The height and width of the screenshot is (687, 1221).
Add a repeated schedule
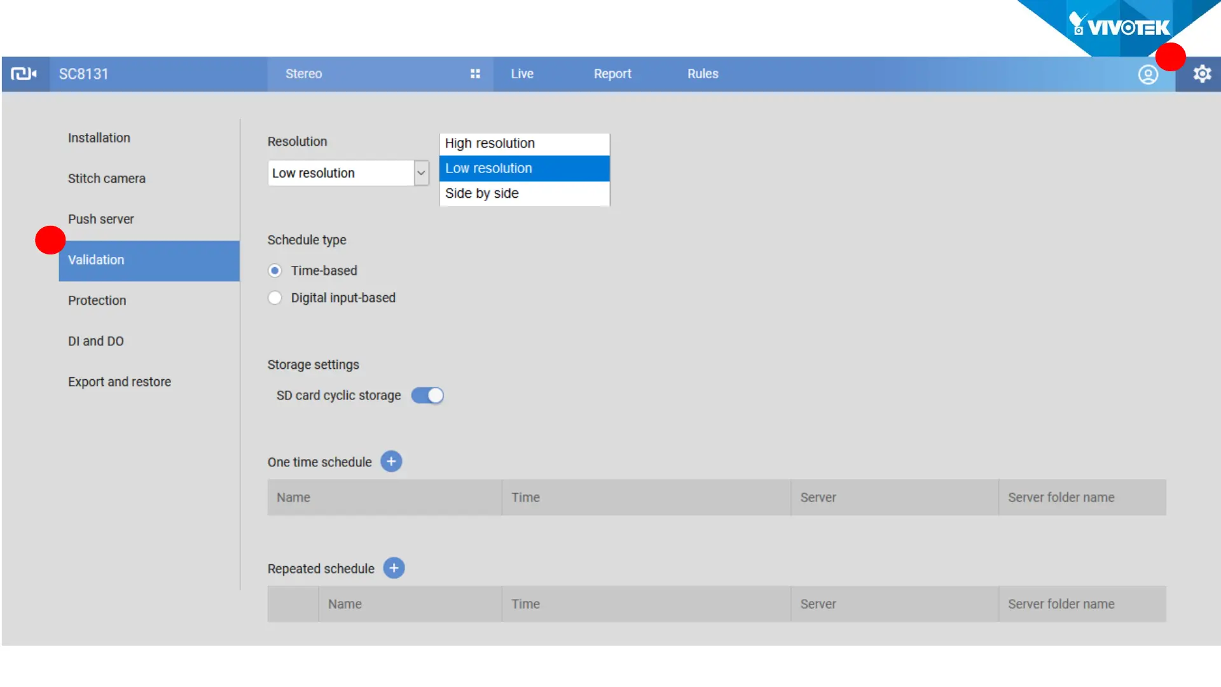[x=394, y=568]
